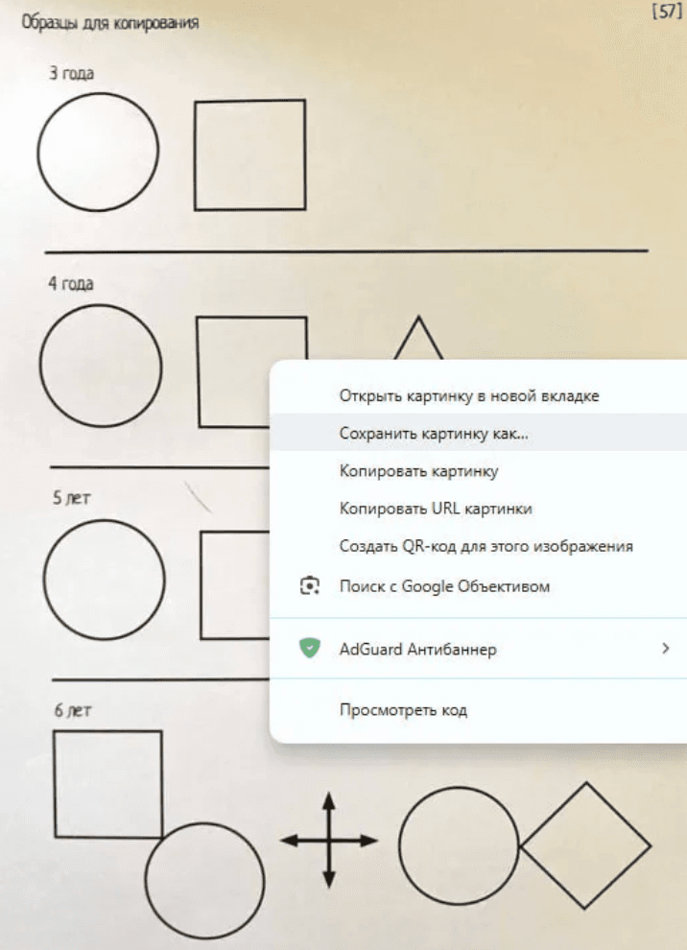Pick "Копировать картинку" from context menu
Screen dimensions: 687x950
(418, 471)
